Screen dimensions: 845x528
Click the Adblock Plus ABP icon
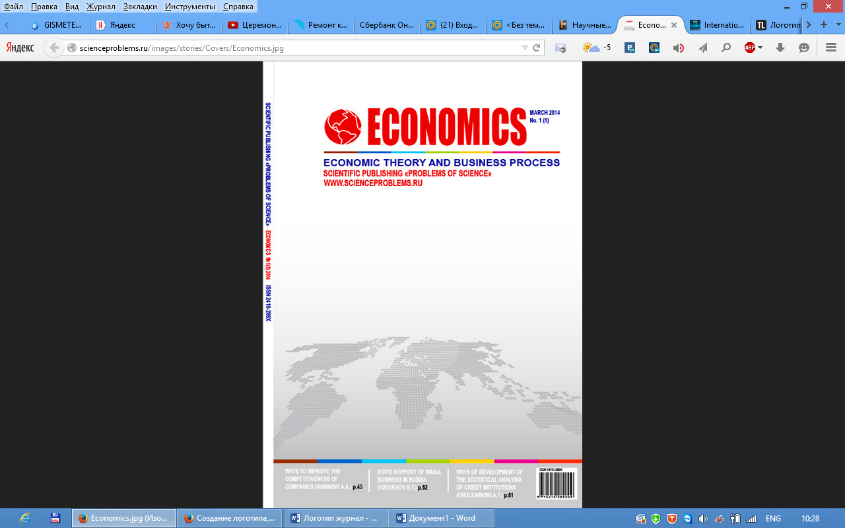click(x=750, y=48)
